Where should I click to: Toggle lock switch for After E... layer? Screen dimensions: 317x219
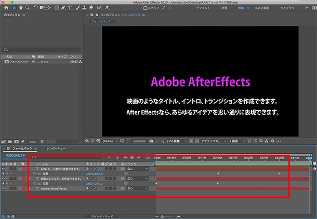click(15, 169)
